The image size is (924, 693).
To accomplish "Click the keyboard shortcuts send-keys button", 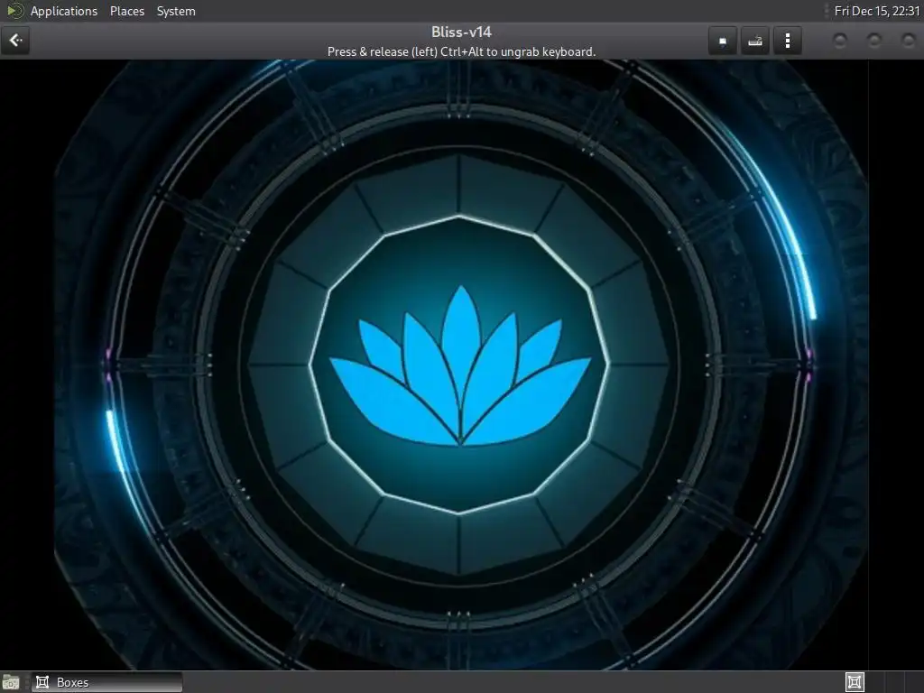I will click(x=755, y=41).
